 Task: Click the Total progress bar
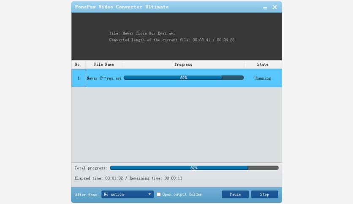pos(194,168)
